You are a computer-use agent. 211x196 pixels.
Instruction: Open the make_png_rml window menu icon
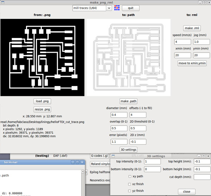pyautogui.click(x=2, y=2)
